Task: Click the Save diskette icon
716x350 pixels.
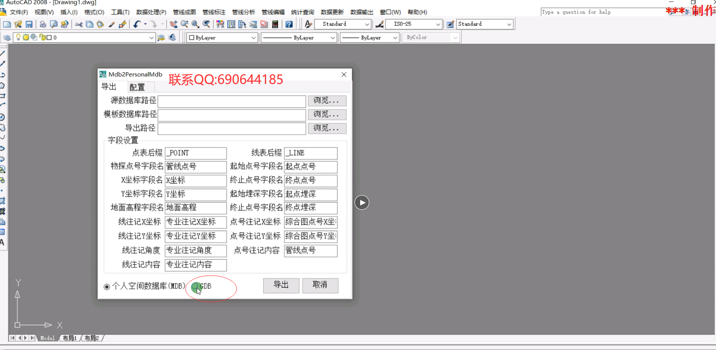Action: pos(29,24)
